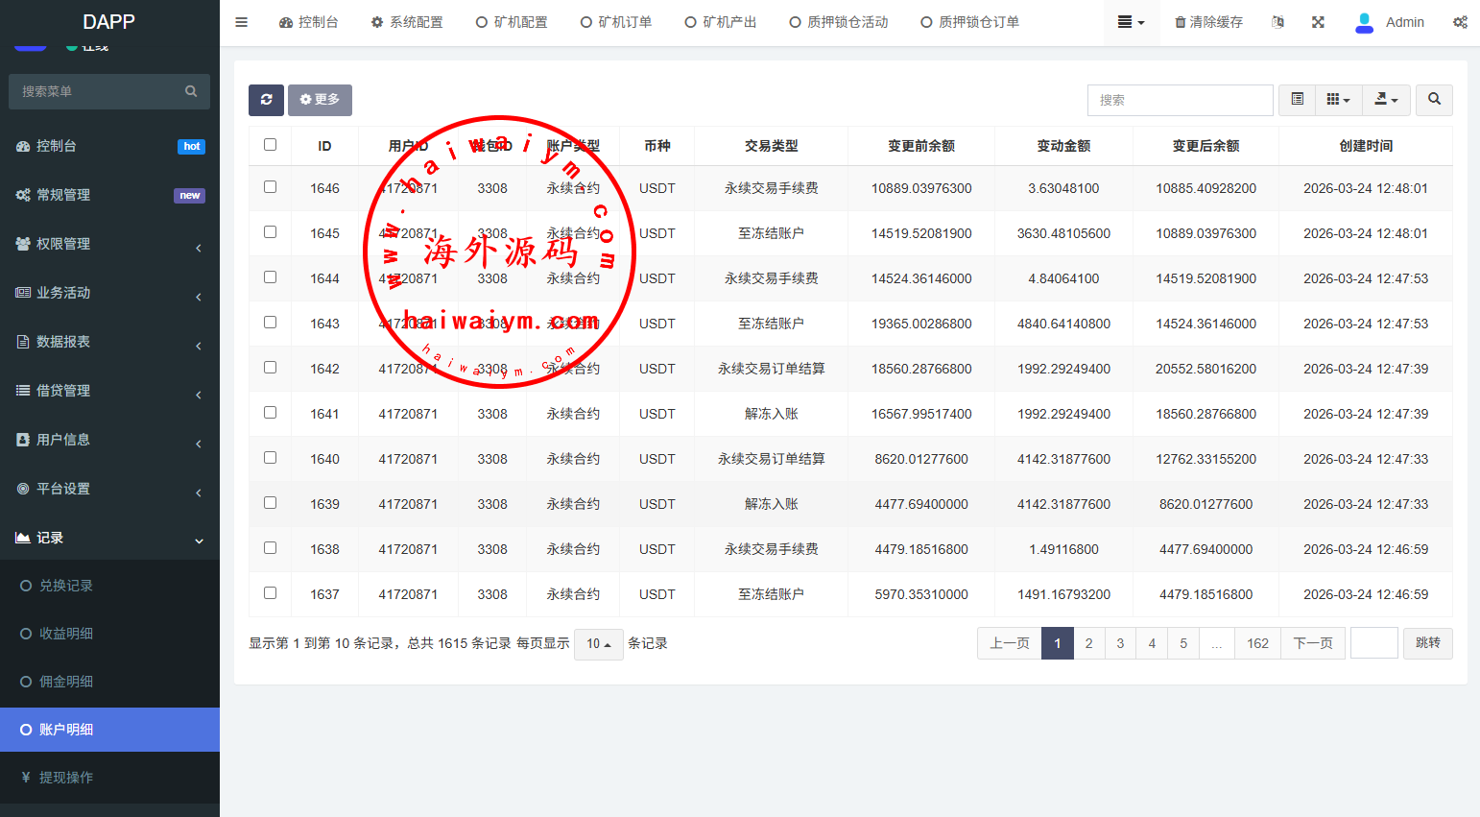Click the magnifier search button above table
Viewport: 1480px width, 817px height.
pyautogui.click(x=1434, y=100)
